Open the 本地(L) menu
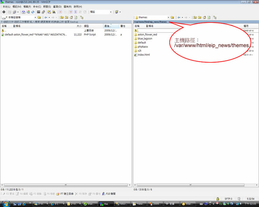Screen dimensions: 259x207 tap(6, 6)
